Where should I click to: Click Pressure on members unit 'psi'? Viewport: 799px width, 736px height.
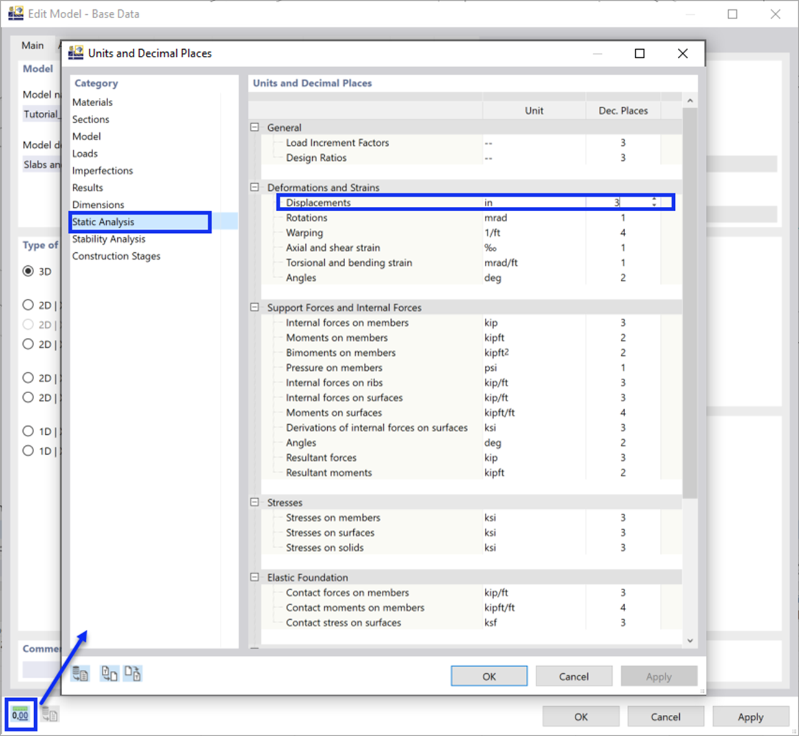pyautogui.click(x=490, y=368)
